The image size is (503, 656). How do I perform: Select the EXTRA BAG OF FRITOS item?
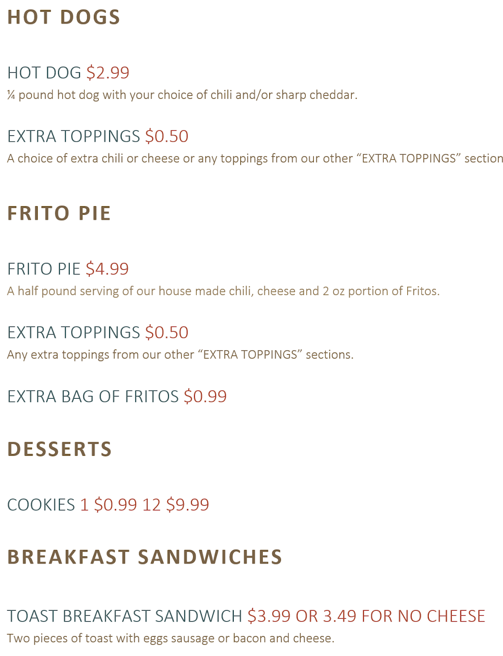(93, 396)
